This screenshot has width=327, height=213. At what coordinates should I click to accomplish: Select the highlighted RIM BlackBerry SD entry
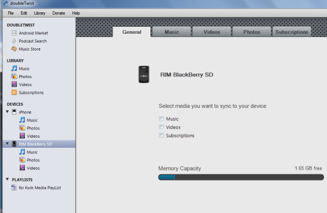39,144
